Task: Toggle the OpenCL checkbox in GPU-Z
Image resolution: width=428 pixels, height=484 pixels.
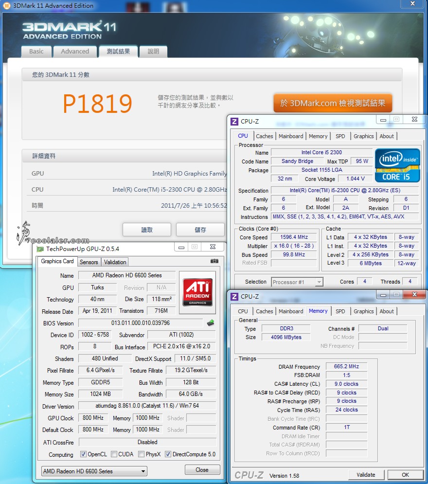Action: click(83, 454)
